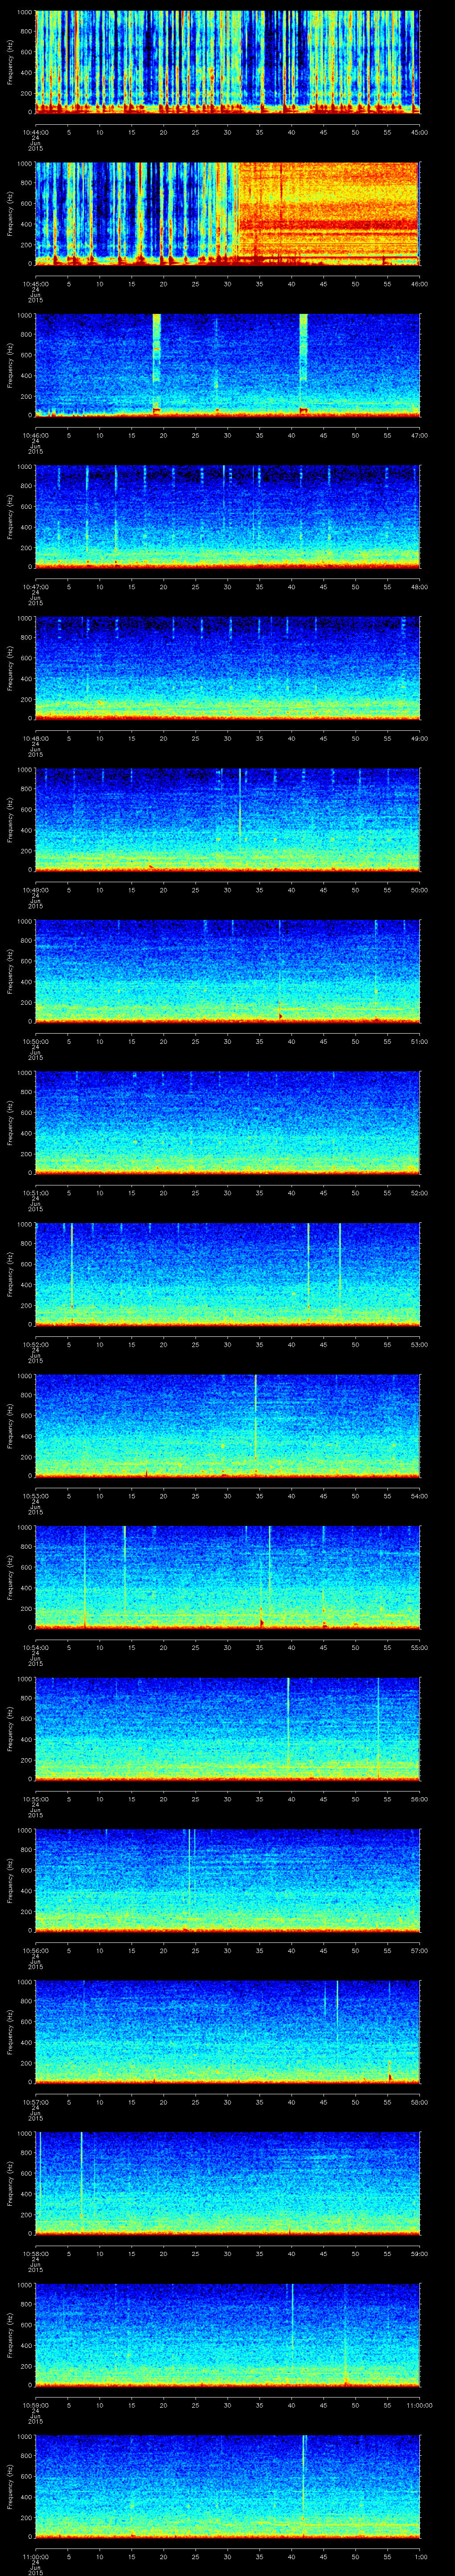Select the spectrogram panel starting at 10:47:00

228,516
